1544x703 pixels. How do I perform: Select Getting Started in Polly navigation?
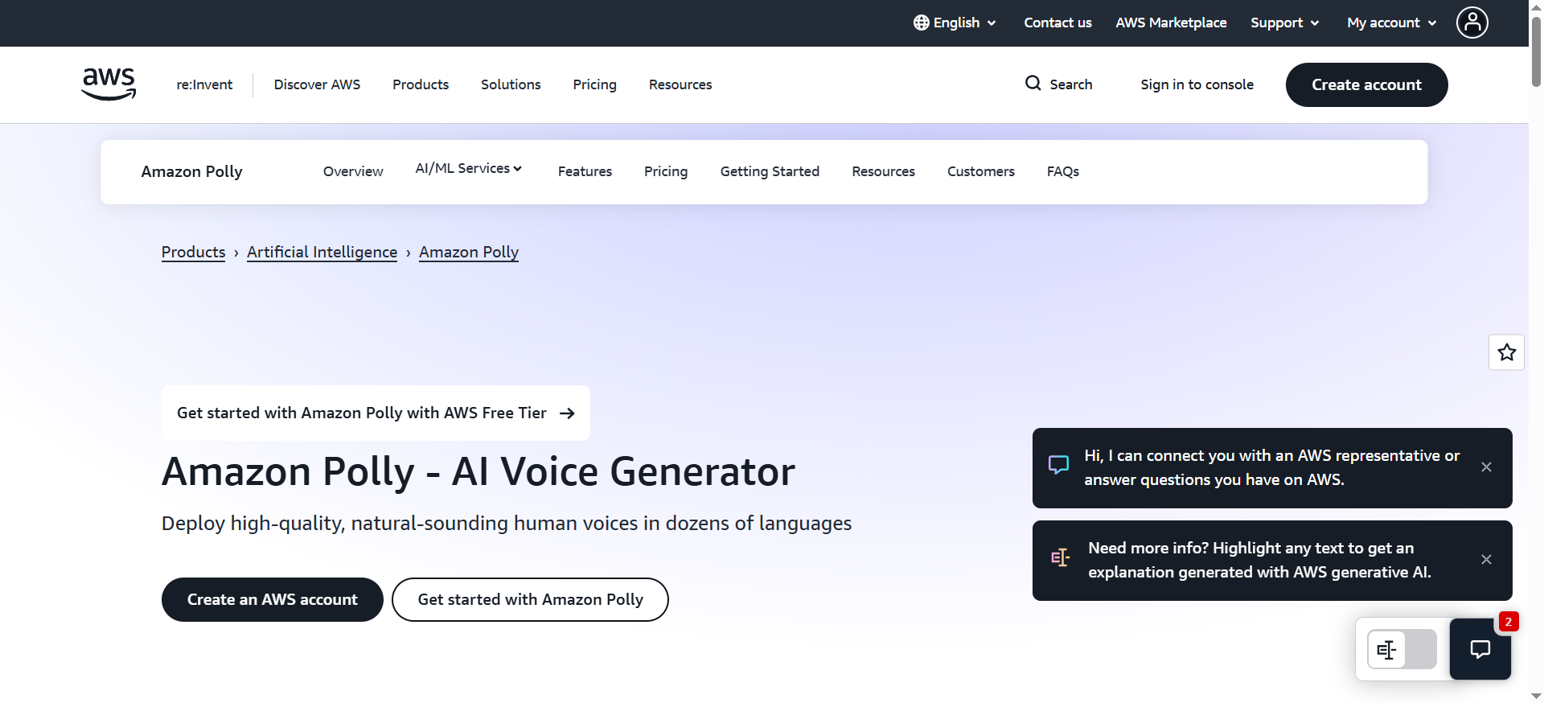point(770,171)
